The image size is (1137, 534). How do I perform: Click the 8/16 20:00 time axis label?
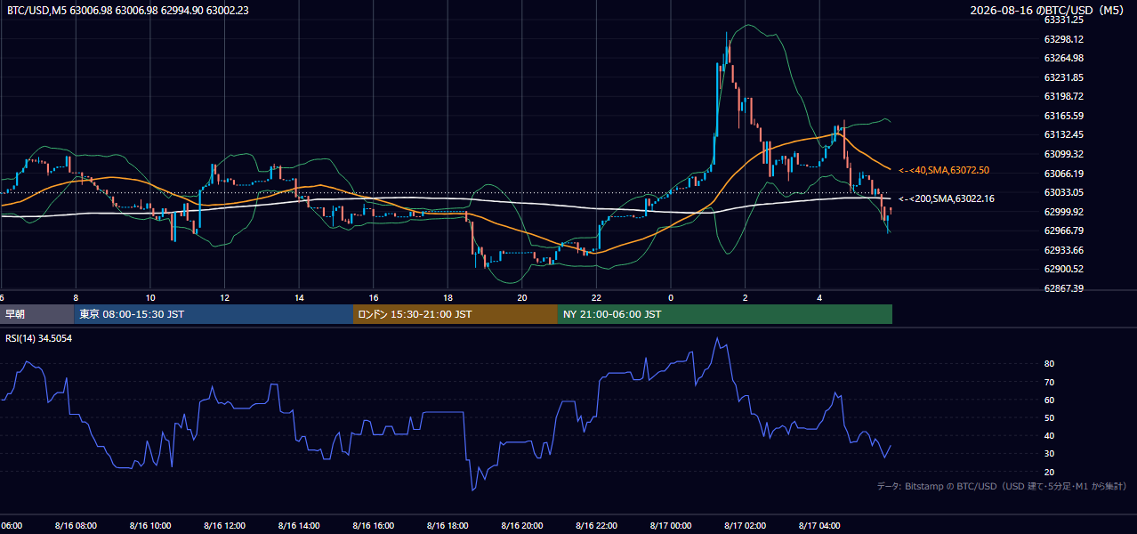(x=522, y=525)
